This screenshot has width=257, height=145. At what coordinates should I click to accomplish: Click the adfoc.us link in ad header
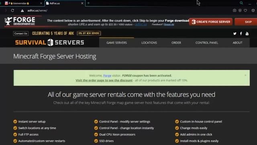pyautogui.click(x=141, y=25)
